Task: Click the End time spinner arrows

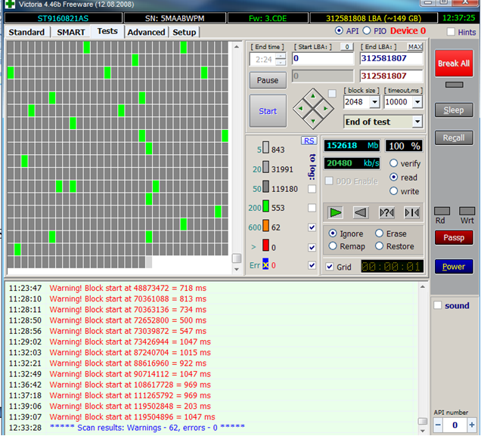Action: pyautogui.click(x=281, y=59)
